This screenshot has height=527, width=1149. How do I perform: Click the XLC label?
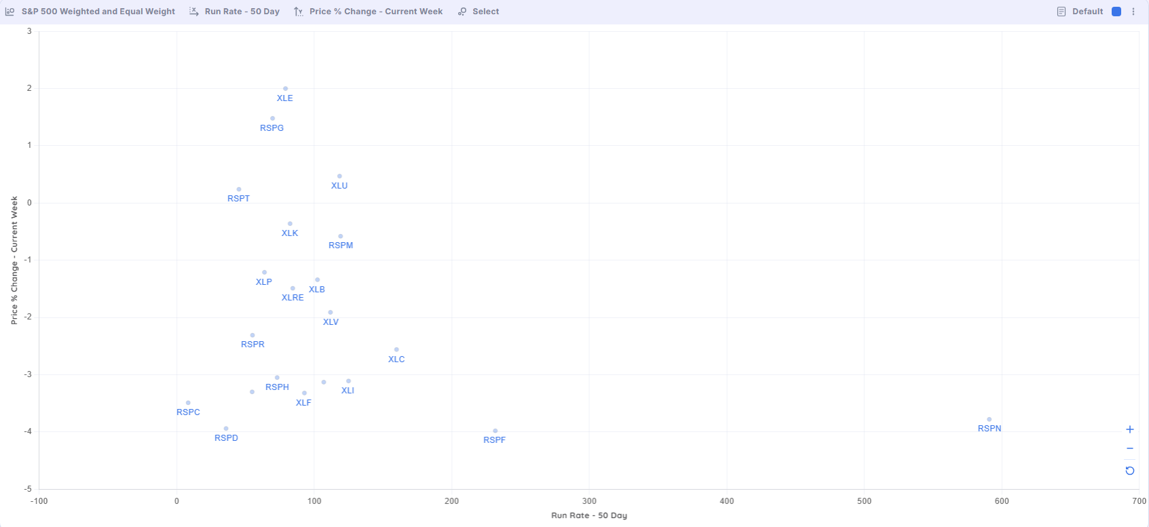coord(396,359)
